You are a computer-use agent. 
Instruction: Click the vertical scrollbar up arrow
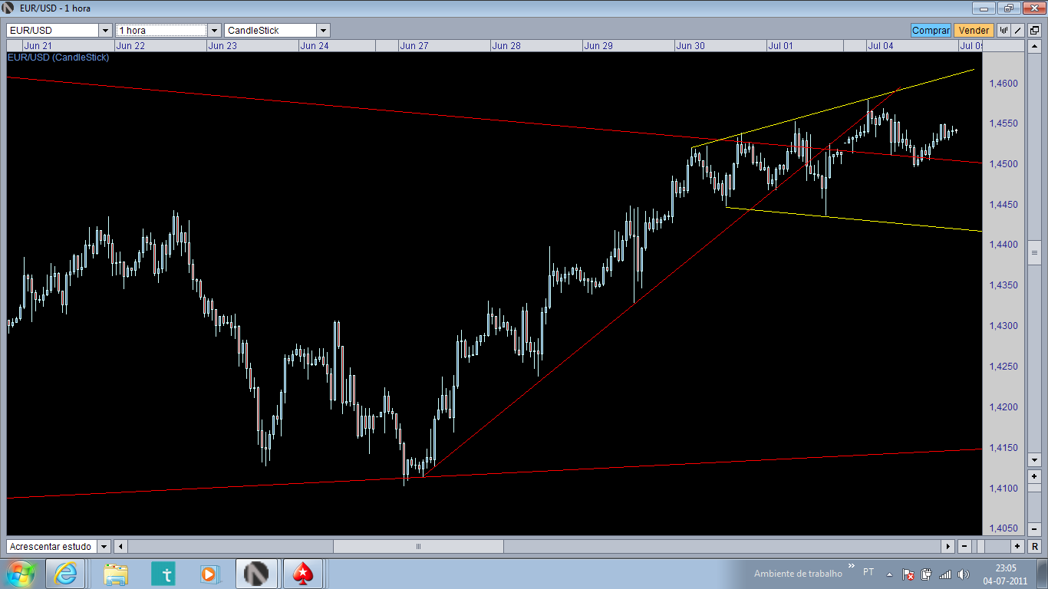[1034, 45]
